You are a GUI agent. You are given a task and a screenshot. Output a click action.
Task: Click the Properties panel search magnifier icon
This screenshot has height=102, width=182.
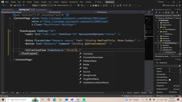point(179,66)
